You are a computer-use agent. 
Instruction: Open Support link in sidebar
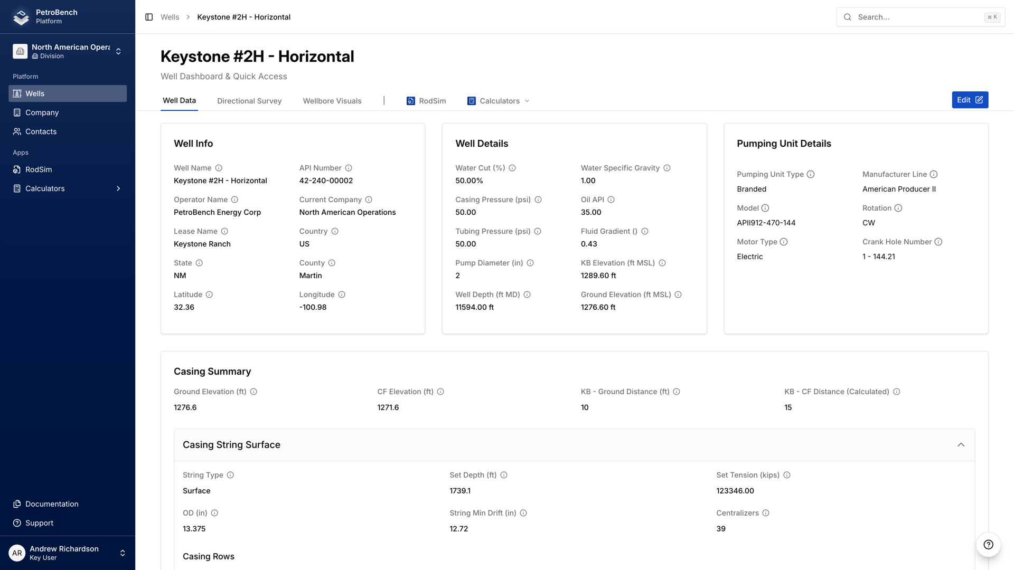point(68,523)
